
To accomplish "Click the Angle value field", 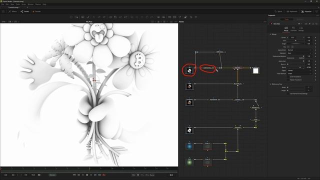I will (x=309, y=43).
